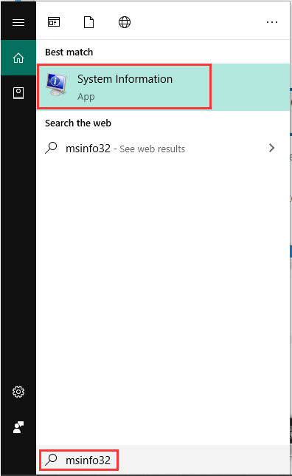Click the Search the web heading
This screenshot has width=292, height=476.
[78, 123]
